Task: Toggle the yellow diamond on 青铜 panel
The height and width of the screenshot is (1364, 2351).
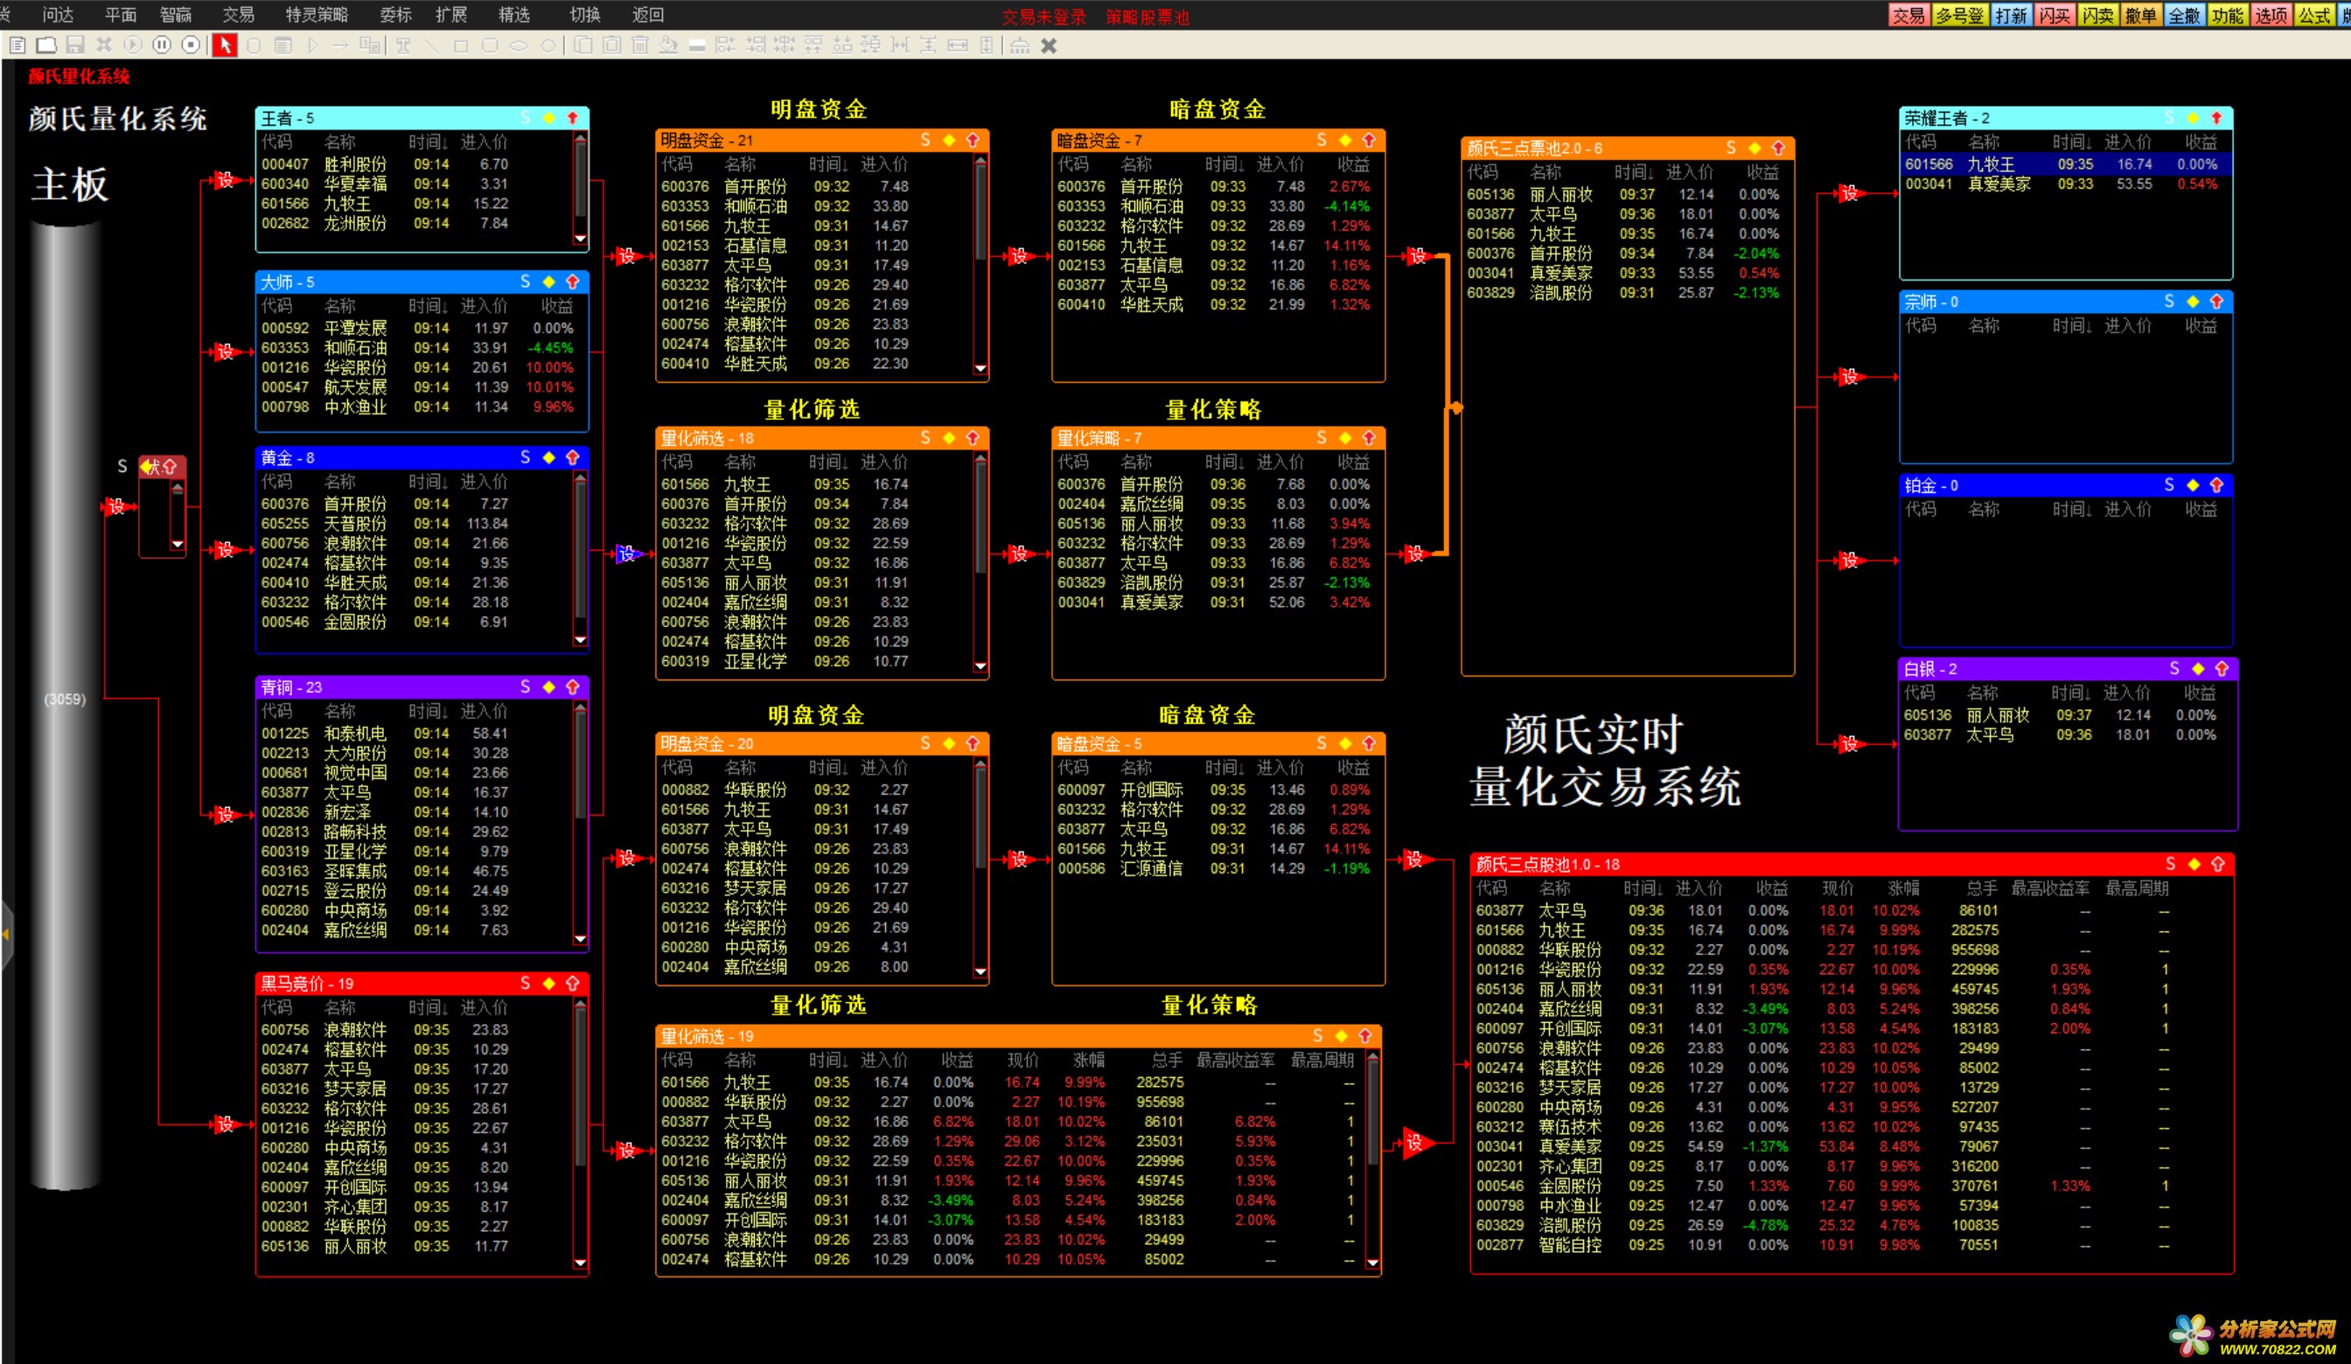Action: pyautogui.click(x=548, y=686)
